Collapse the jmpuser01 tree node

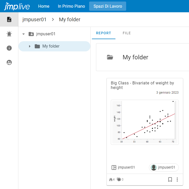coord(23,34)
